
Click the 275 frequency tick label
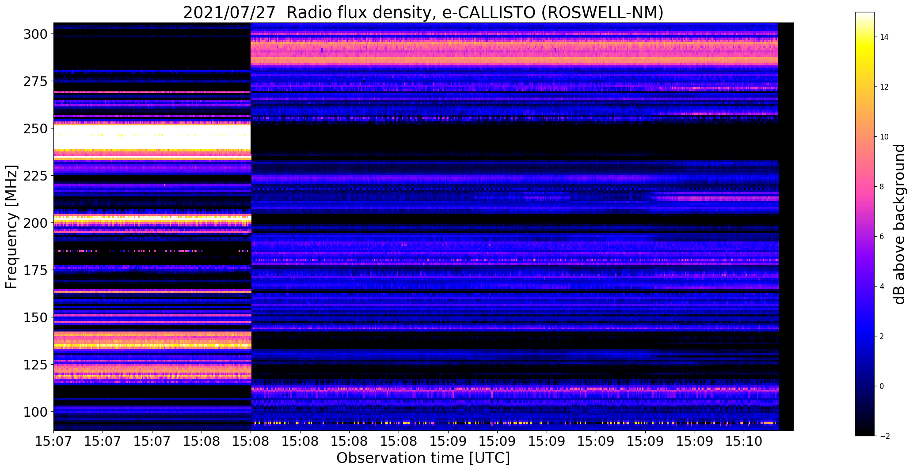36,81
